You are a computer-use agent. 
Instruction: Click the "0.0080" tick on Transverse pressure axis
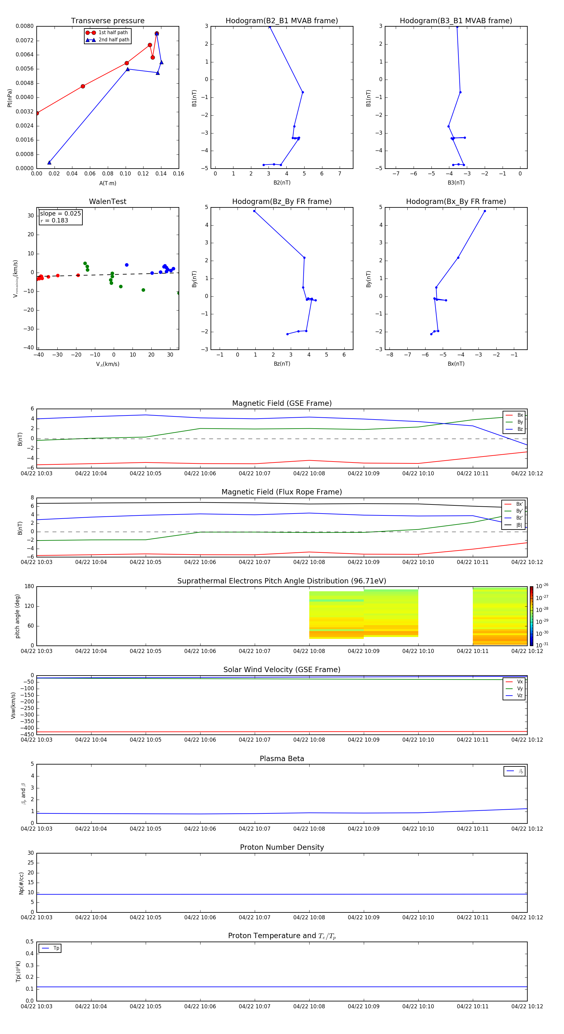pyautogui.click(x=24, y=26)
